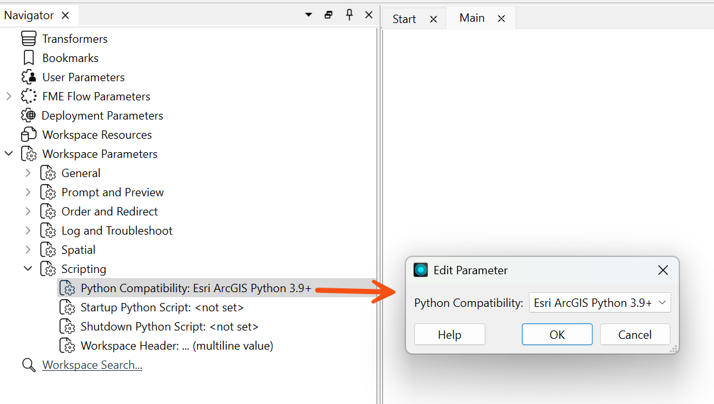Viewport: 714px width, 404px height.
Task: Click the Workspace Resources icon
Action: pos(29,135)
